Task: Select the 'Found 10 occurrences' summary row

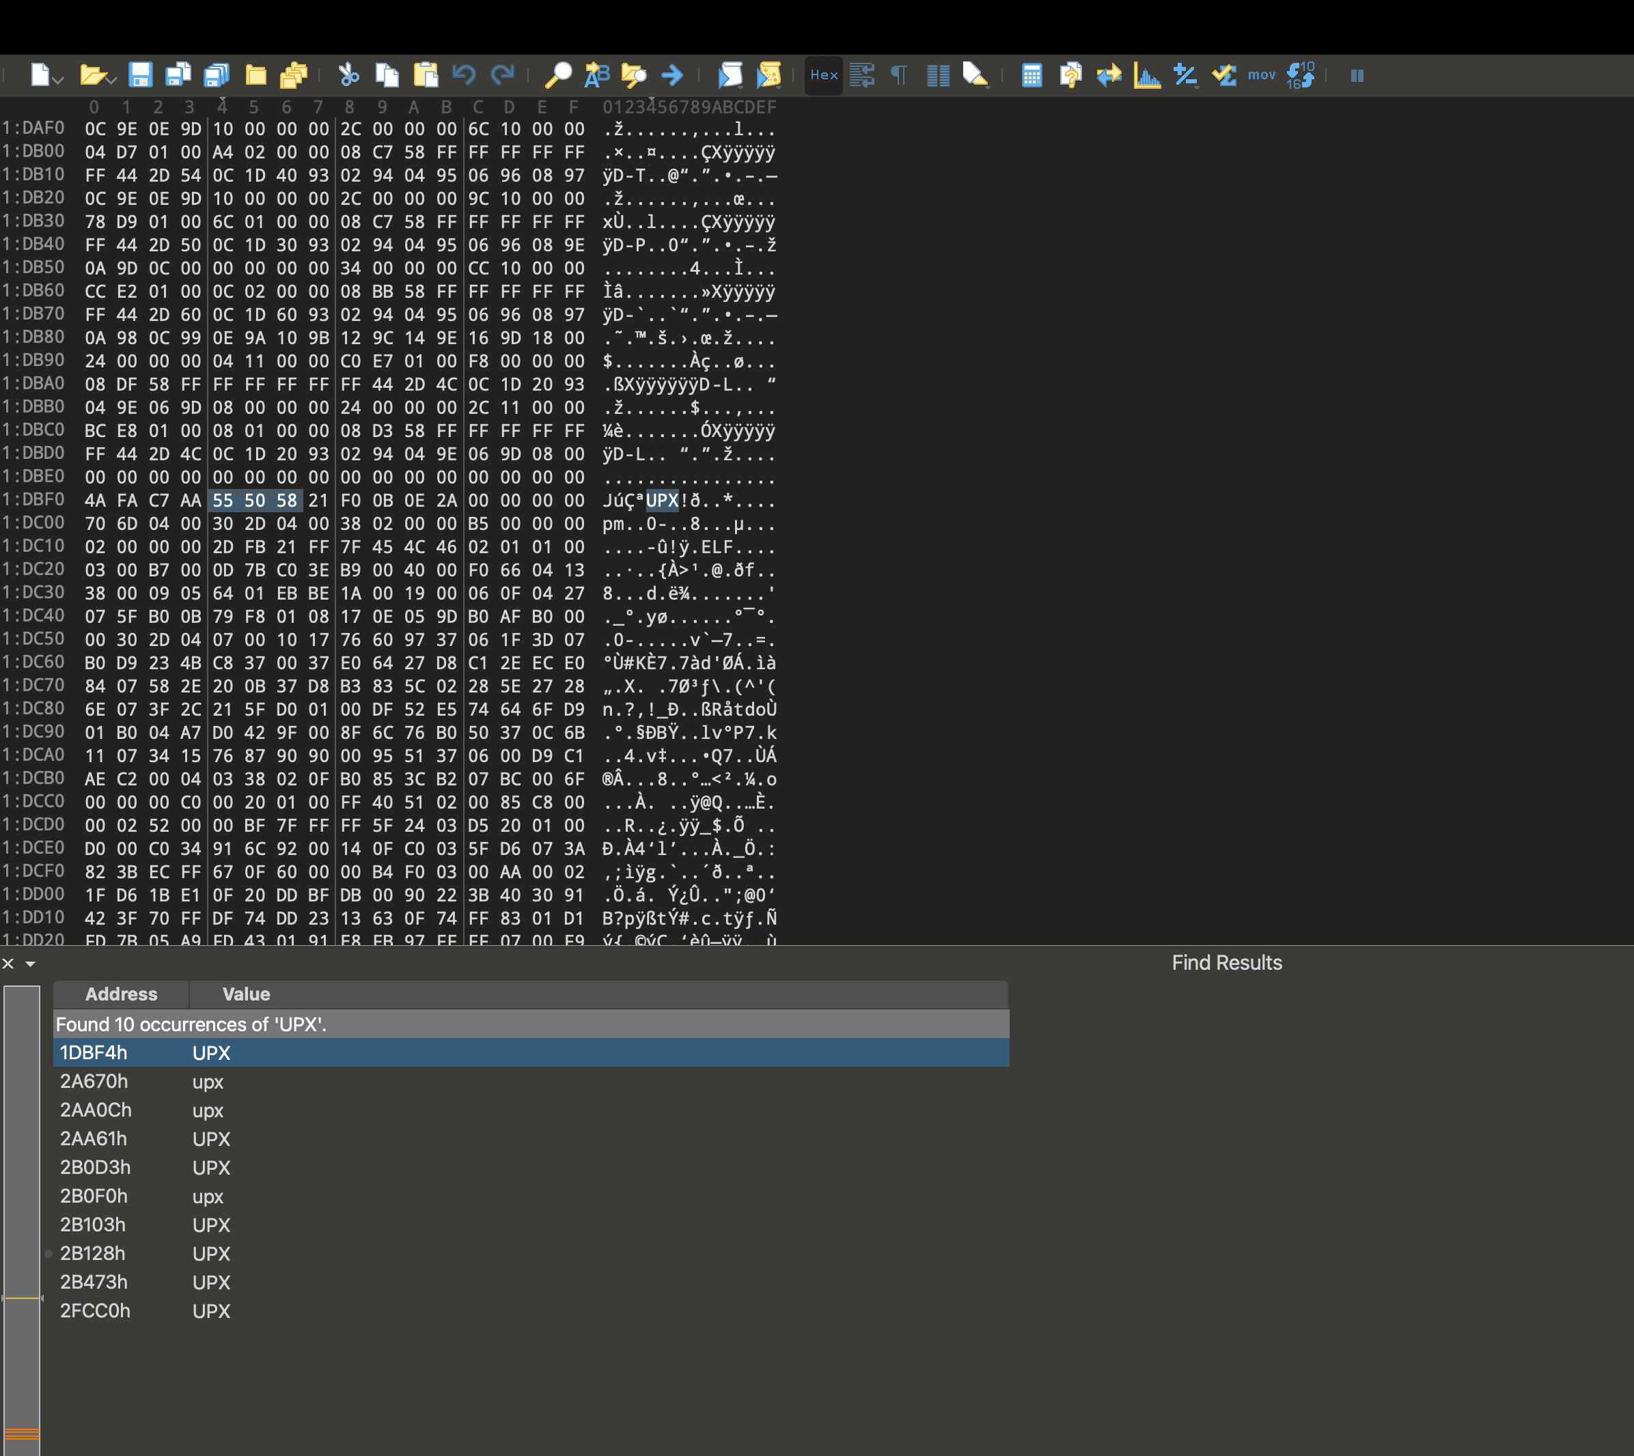Action: 531,1024
